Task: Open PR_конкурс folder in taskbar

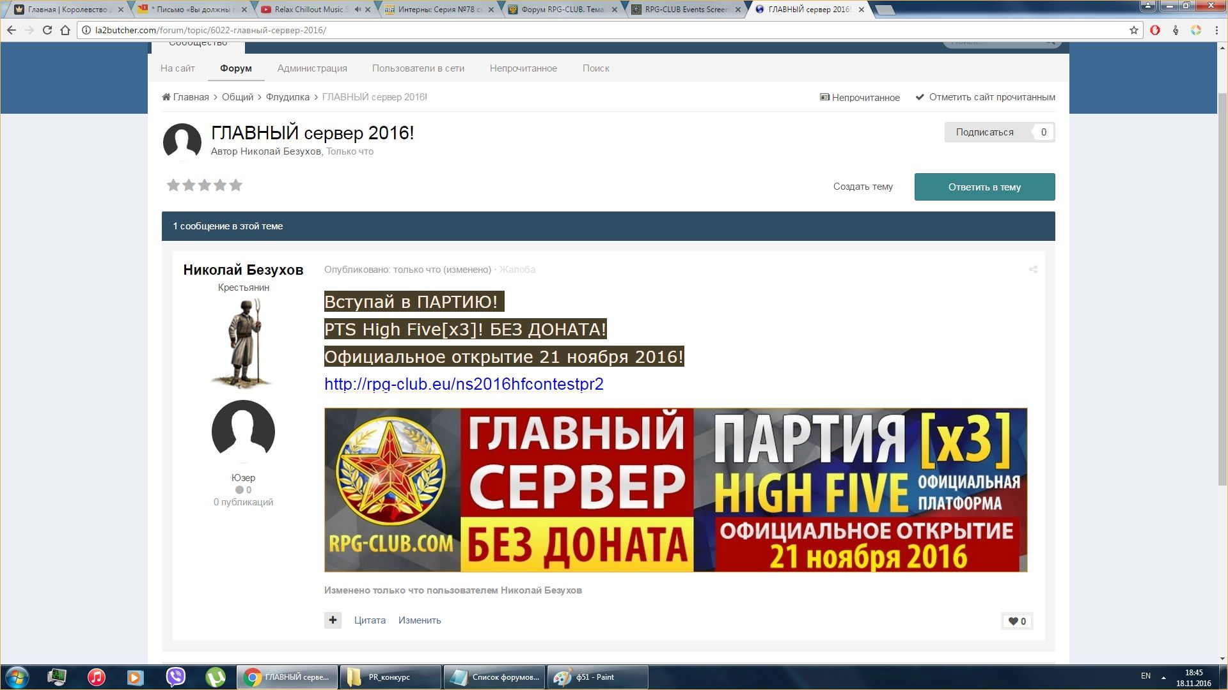Action: click(x=391, y=677)
